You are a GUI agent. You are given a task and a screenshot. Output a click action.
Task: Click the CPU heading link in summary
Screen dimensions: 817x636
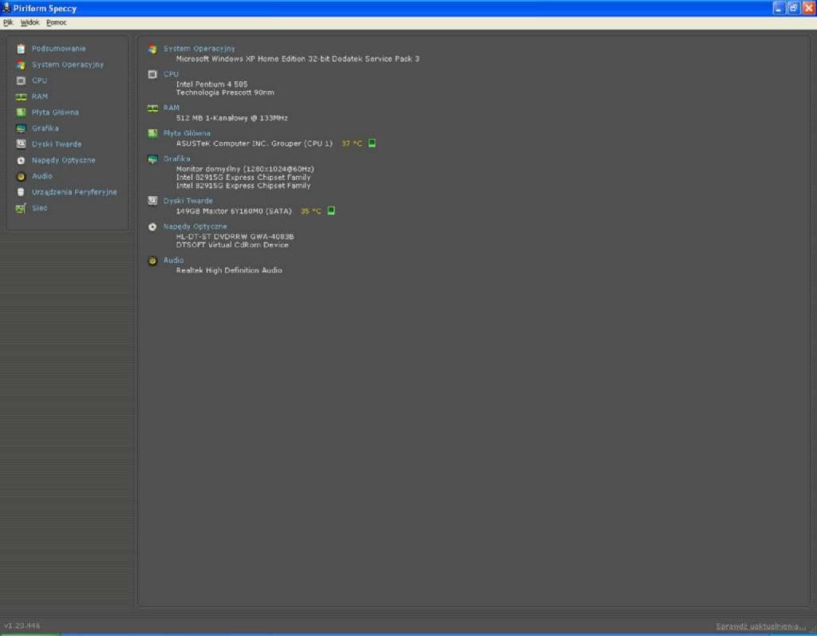171,74
